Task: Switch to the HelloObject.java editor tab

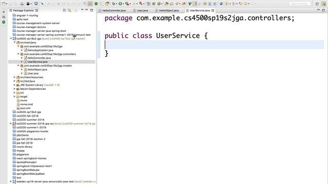Action: (167, 10)
